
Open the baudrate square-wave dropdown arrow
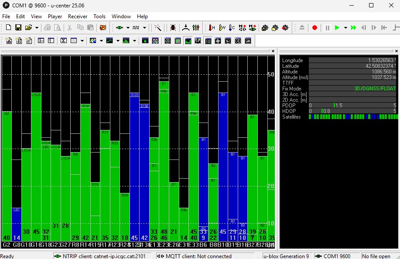[144, 27]
